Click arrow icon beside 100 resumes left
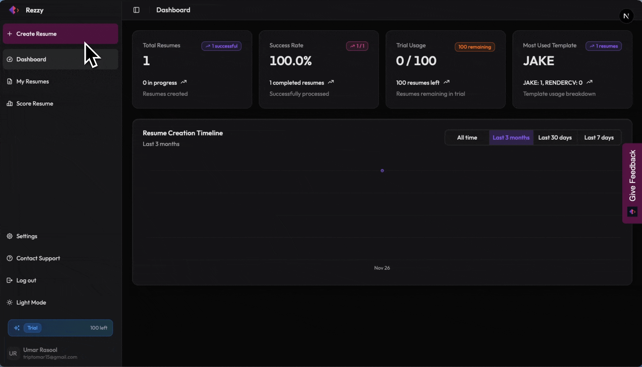Viewport: 642px width, 367px height. 446,82
